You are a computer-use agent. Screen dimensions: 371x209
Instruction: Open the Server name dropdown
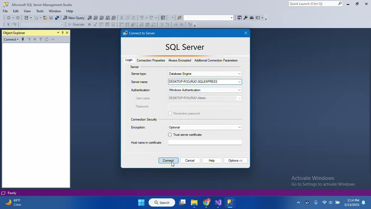(x=239, y=82)
